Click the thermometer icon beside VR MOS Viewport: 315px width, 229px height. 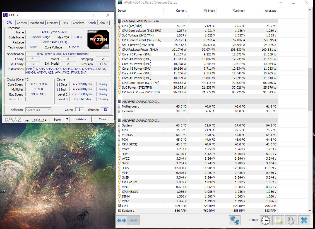pos(119,135)
